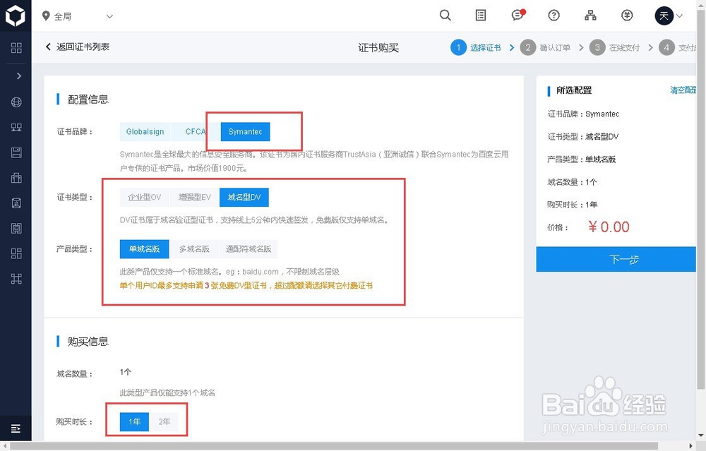706x451 pixels.
Task: Open the sidebar dashboard blocks icon
Action: click(x=16, y=253)
